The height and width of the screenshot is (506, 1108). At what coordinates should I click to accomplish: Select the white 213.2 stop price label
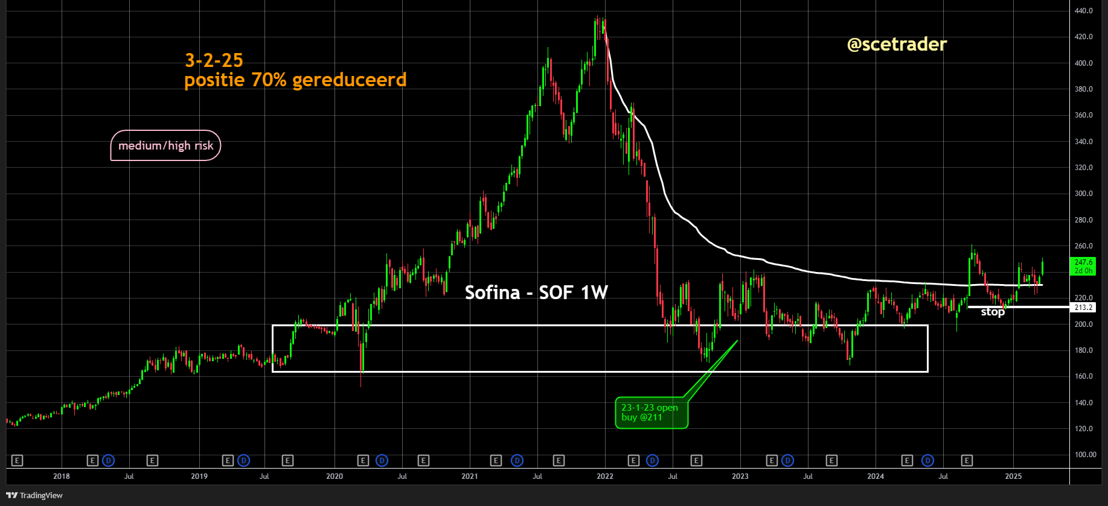pos(1083,308)
